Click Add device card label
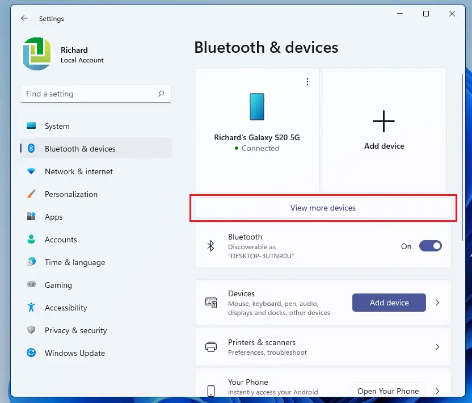The width and height of the screenshot is (472, 403). [x=384, y=146]
